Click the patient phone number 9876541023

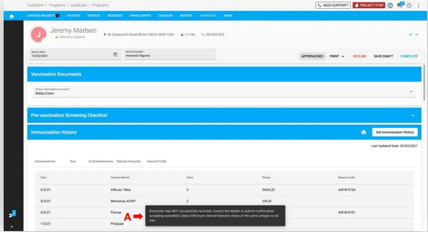tap(215, 35)
